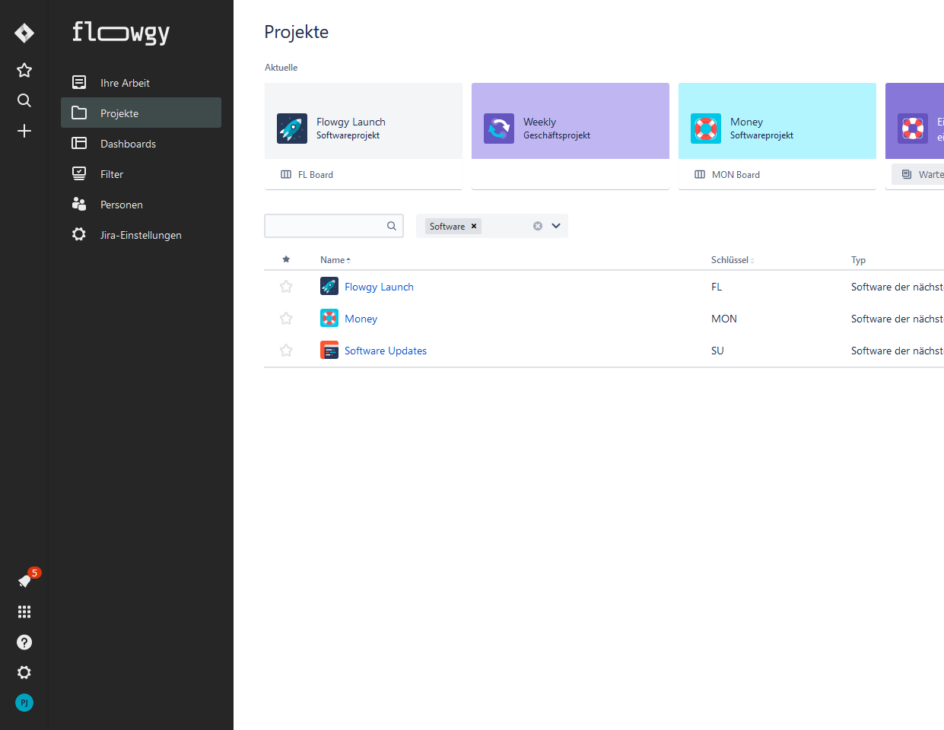Screen dimensions: 944x730
Task: Clear all type filters with the circle X
Action: 538,226
